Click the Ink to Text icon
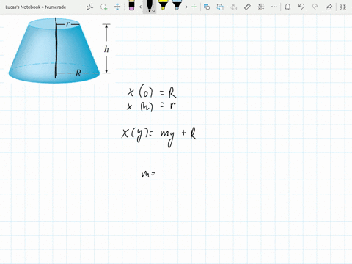This screenshot has height=264, width=352. tap(234, 7)
